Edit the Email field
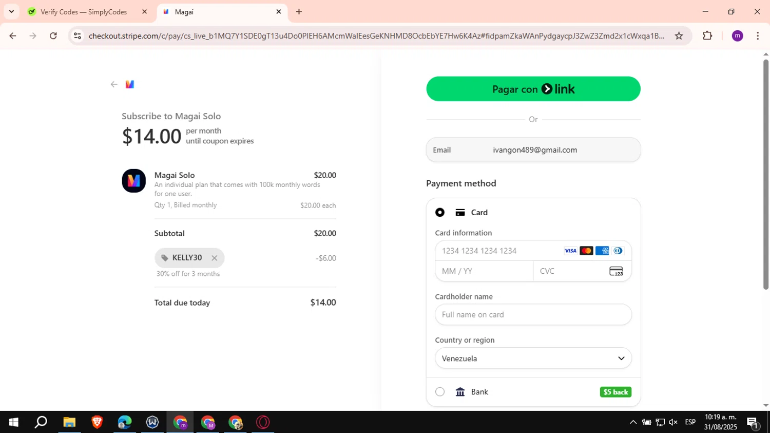This screenshot has width=770, height=433. (x=533, y=150)
